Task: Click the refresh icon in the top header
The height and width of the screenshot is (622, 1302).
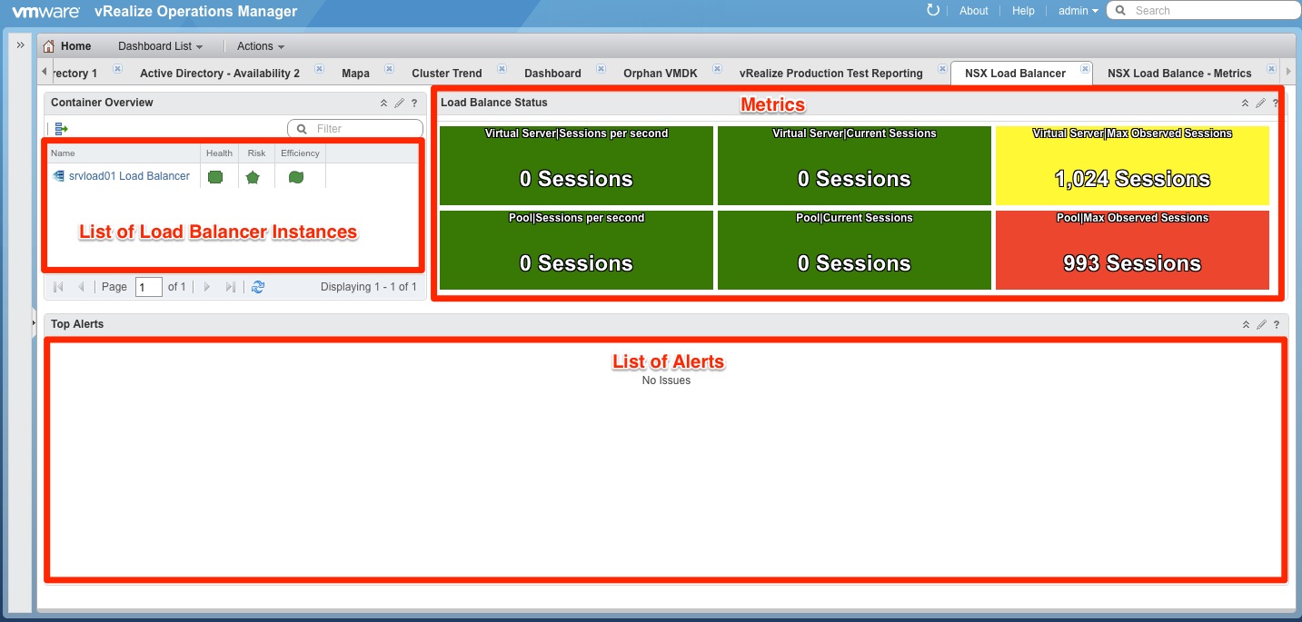Action: coord(932,10)
